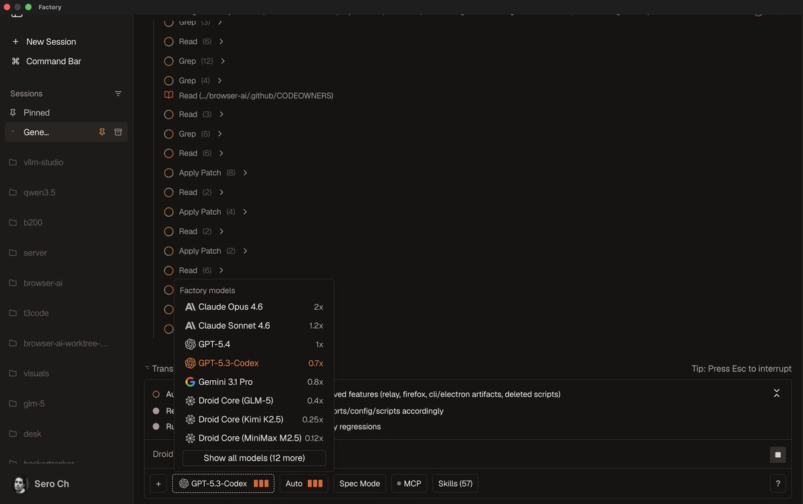Unpin the Gene… session with pin icon
Viewport: 803px width, 504px height.
coord(102,132)
